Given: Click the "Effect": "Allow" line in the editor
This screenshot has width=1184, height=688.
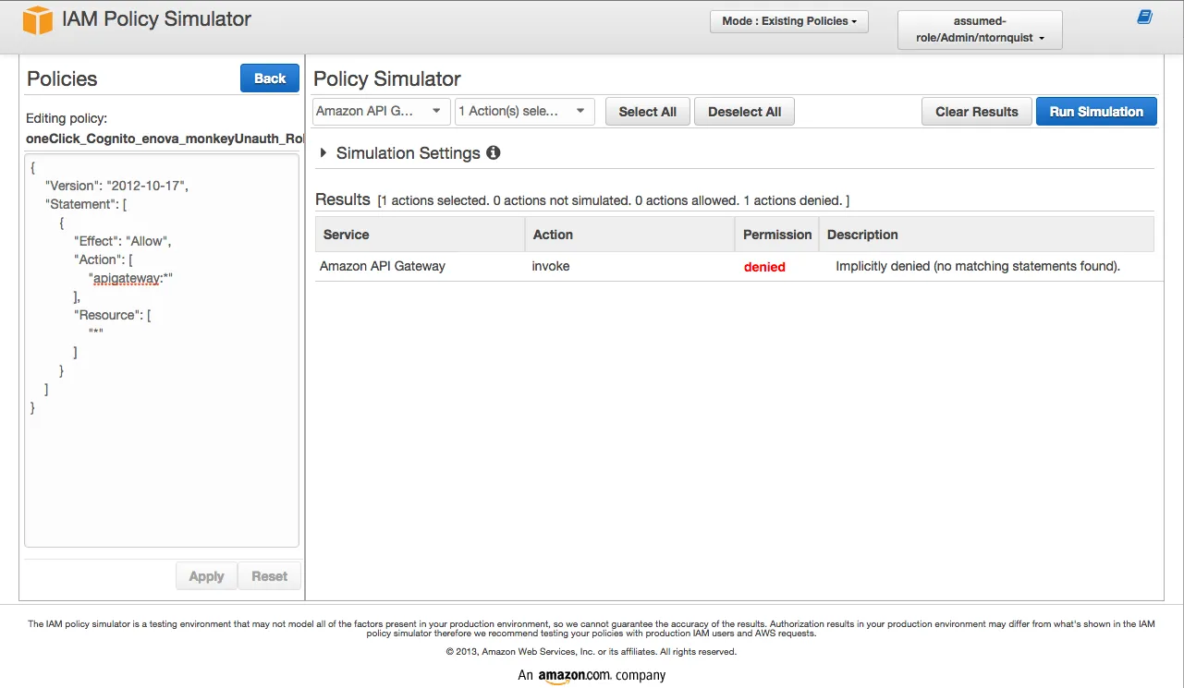Looking at the screenshot, I should pyautogui.click(x=123, y=241).
